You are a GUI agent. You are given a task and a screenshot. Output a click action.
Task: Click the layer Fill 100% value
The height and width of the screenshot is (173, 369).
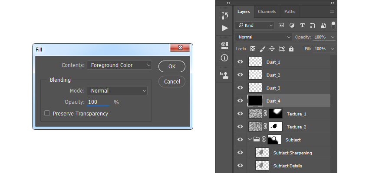(320, 49)
